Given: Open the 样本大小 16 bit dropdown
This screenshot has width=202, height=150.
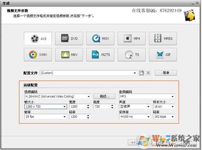Looking at the screenshot, I should (164, 107).
